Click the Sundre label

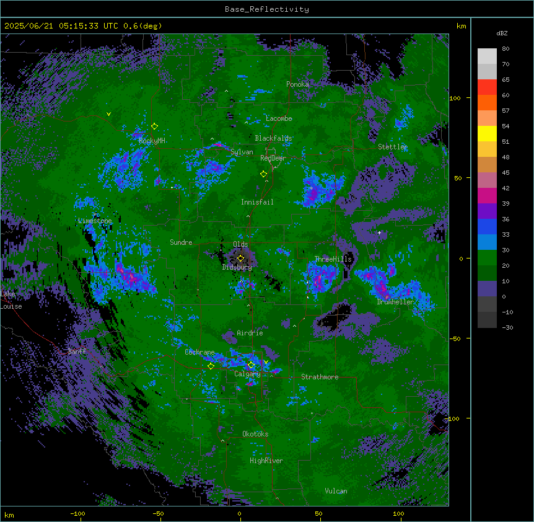coord(181,242)
